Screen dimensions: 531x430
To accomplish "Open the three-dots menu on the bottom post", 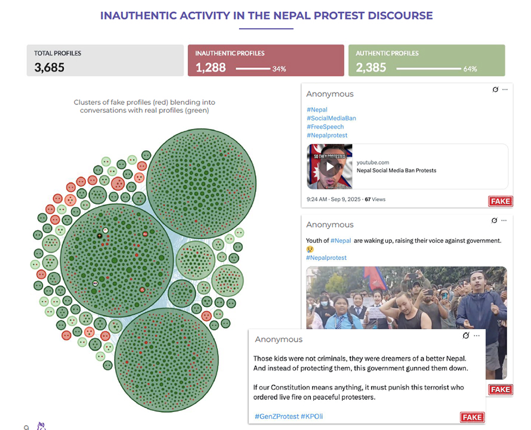I will click(x=477, y=336).
